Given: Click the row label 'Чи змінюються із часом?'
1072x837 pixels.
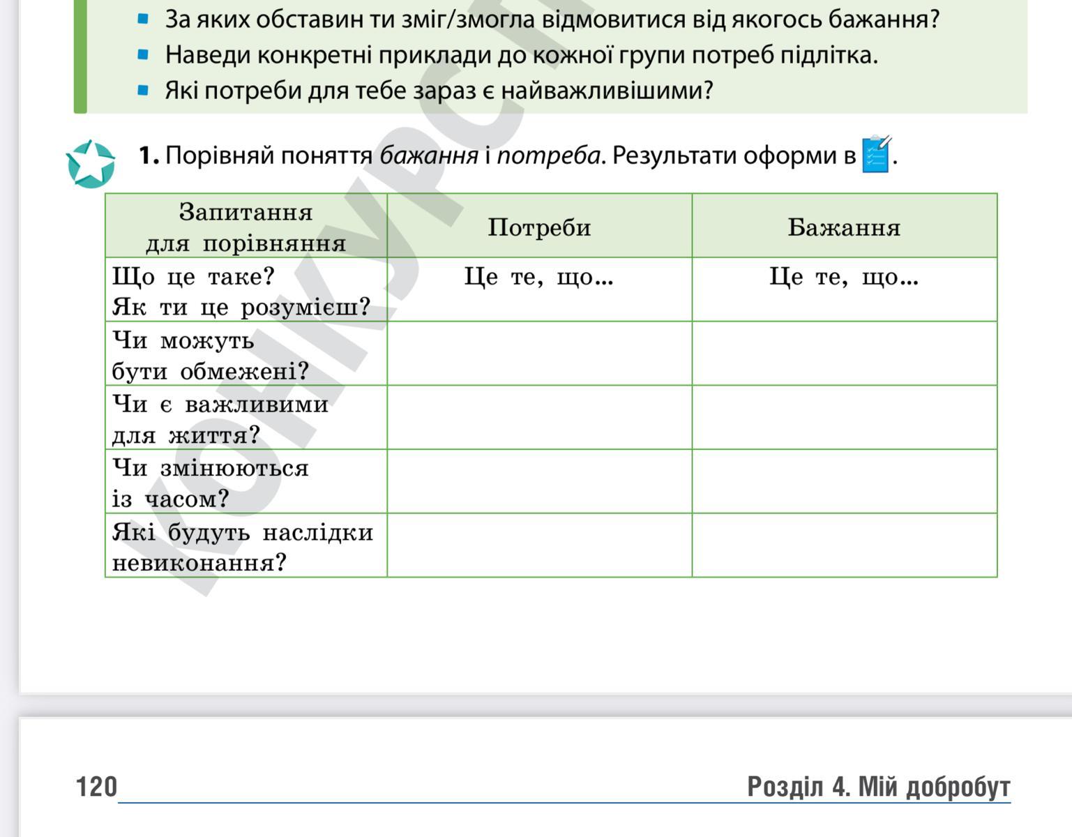Looking at the screenshot, I should tap(210, 483).
